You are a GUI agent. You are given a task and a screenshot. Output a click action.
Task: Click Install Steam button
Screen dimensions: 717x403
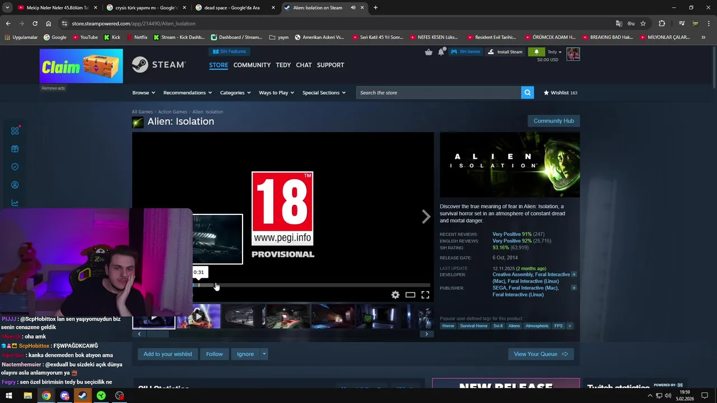point(506,51)
